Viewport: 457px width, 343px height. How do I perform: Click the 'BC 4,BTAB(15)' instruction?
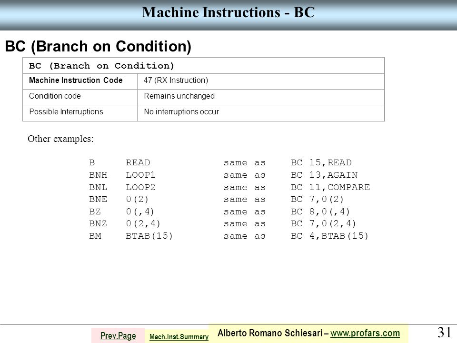click(x=329, y=236)
